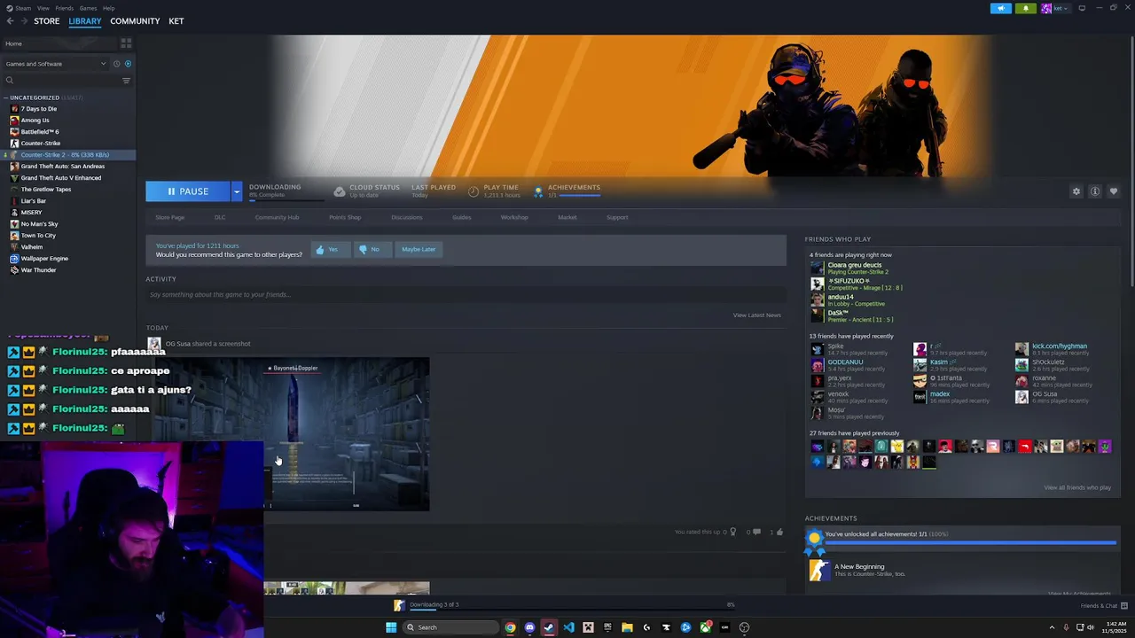The width and height of the screenshot is (1135, 638).
Task: Click the blue announcements megaphone icon
Action: 1001,8
